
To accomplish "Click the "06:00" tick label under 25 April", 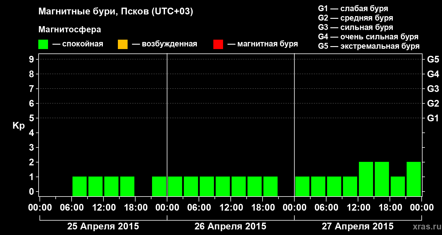I will tap(72, 208).
